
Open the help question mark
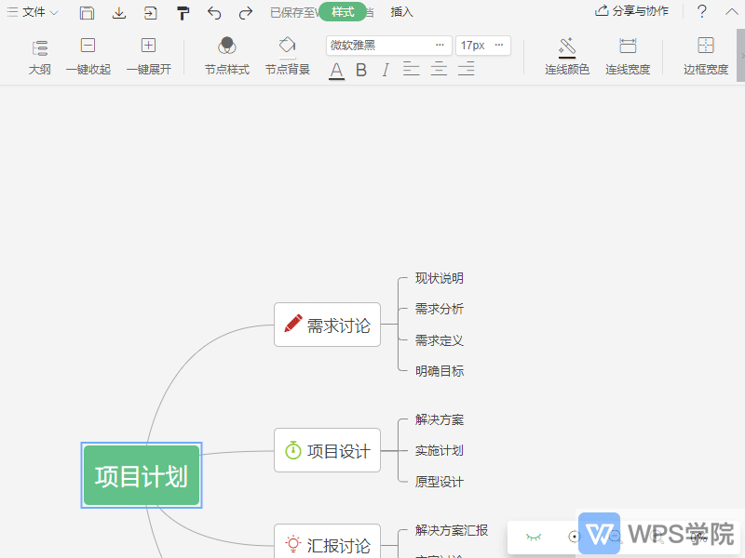tap(702, 11)
